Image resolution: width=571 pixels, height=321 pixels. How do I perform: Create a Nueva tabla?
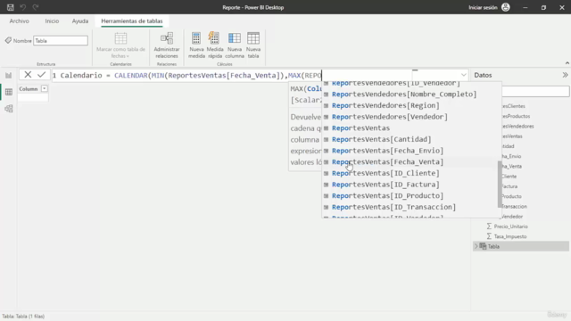tap(253, 45)
